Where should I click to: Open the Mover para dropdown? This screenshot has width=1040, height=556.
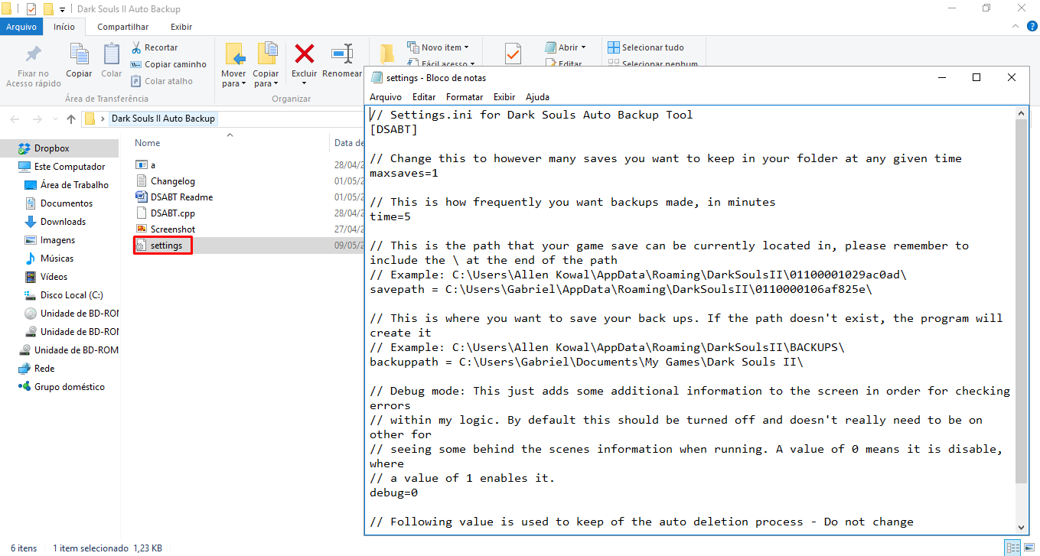[233, 79]
